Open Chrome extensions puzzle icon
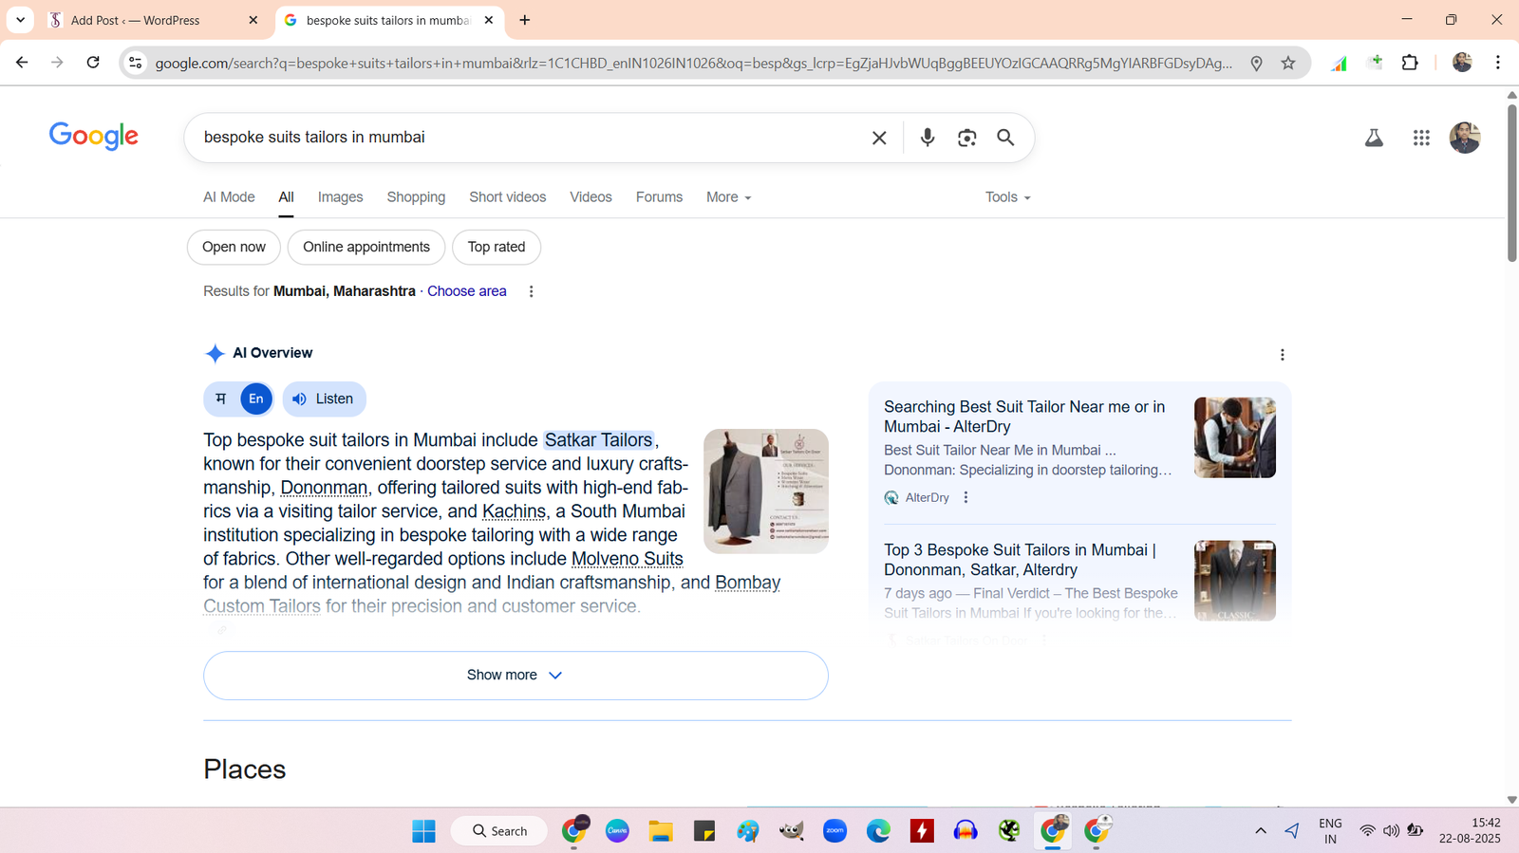The image size is (1519, 853). [1410, 63]
